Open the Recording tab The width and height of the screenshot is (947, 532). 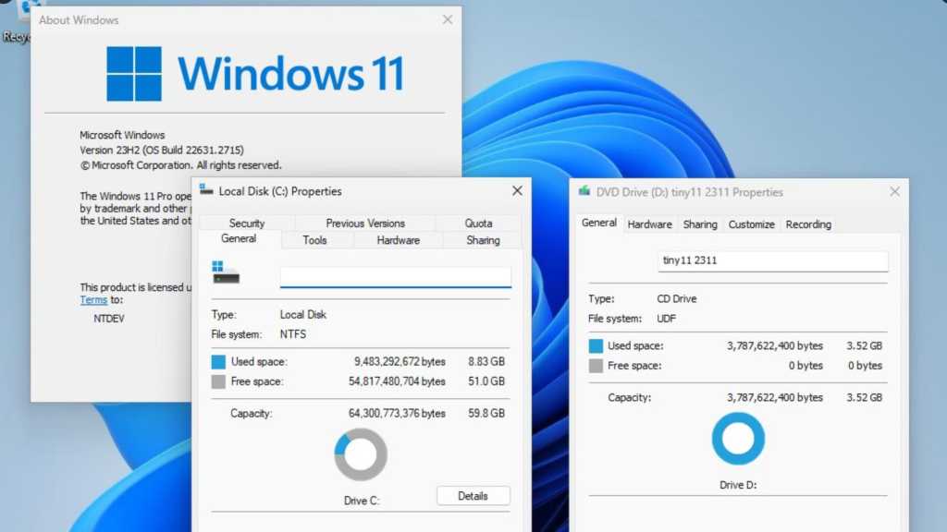[808, 224]
